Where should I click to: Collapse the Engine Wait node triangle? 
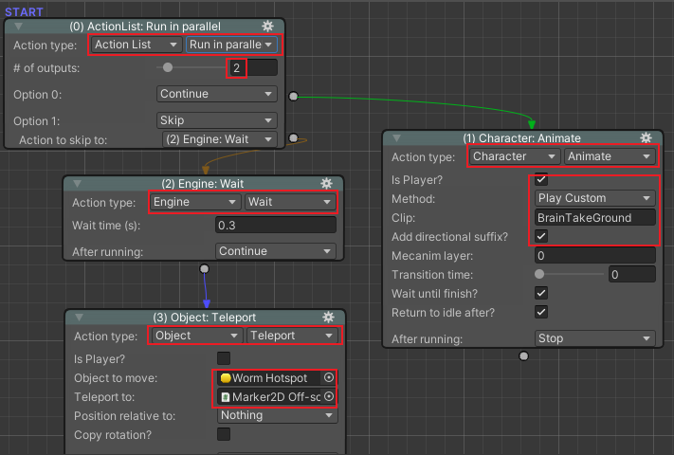click(x=79, y=184)
